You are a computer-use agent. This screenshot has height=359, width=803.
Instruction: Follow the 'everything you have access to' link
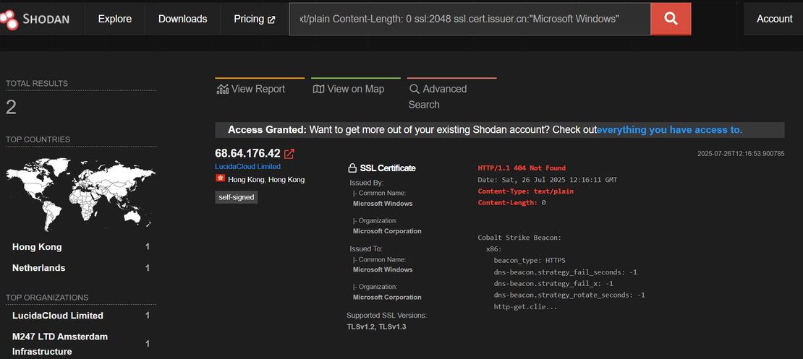(x=669, y=130)
